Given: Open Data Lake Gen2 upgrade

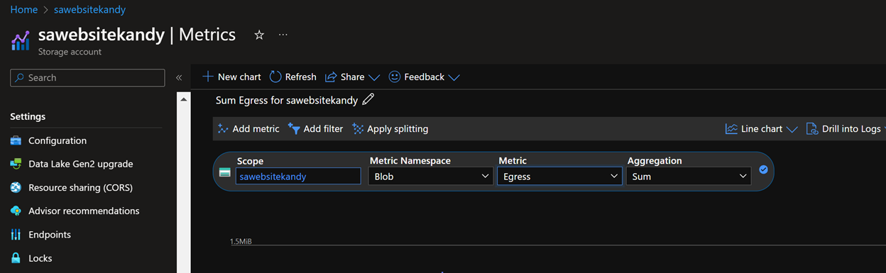Looking at the screenshot, I should 80,164.
